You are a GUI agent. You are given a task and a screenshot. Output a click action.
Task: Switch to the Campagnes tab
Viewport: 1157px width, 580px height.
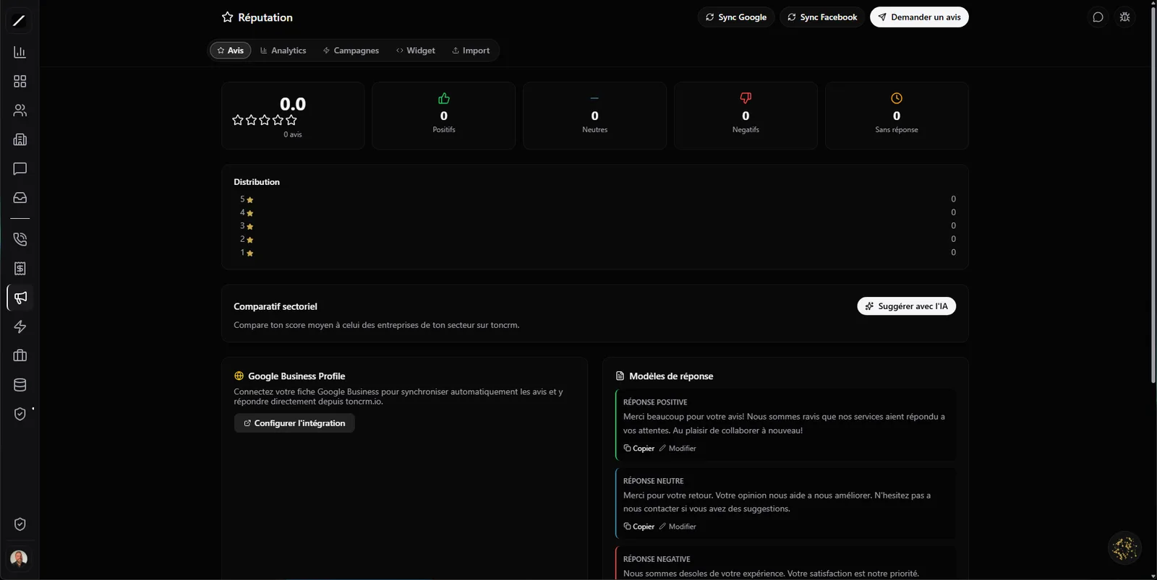click(x=351, y=51)
